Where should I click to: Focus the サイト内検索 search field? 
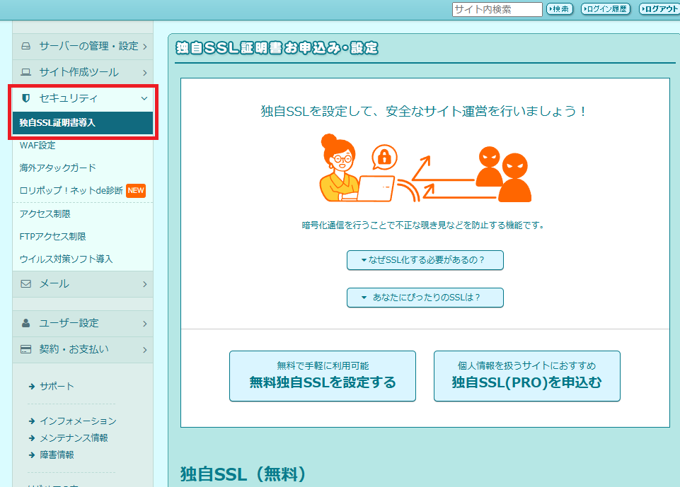tap(497, 9)
